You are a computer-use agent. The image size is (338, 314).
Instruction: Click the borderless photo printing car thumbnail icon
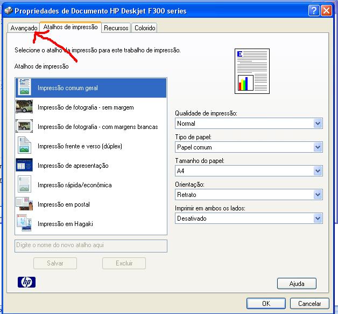point(24,106)
